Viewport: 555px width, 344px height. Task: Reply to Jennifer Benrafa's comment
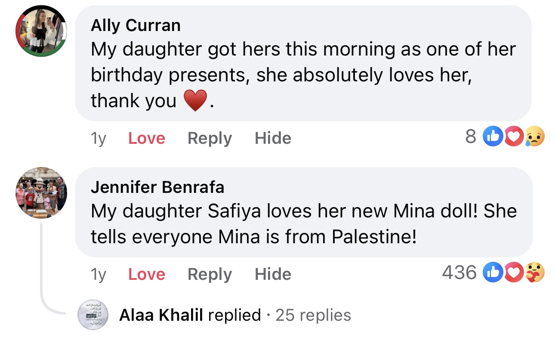(x=210, y=274)
